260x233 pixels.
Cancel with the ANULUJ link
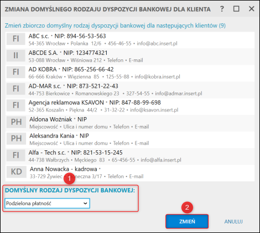(233, 221)
